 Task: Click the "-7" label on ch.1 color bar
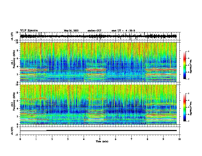click(188, 79)
